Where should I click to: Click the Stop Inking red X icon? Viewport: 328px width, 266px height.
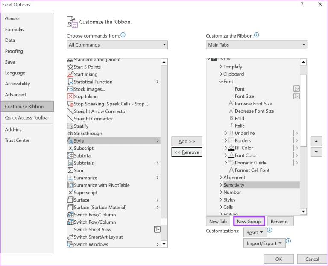pyautogui.click(x=70, y=96)
